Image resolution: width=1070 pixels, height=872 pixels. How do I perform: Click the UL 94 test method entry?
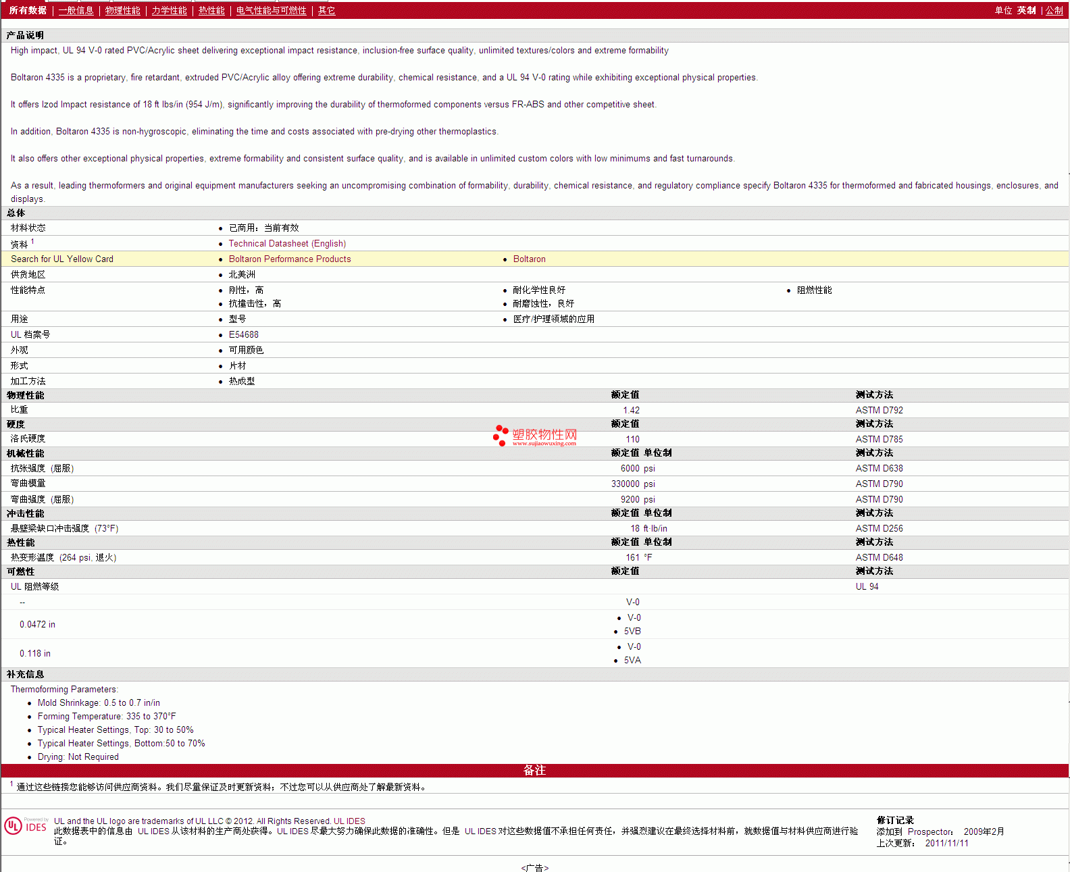(x=867, y=587)
